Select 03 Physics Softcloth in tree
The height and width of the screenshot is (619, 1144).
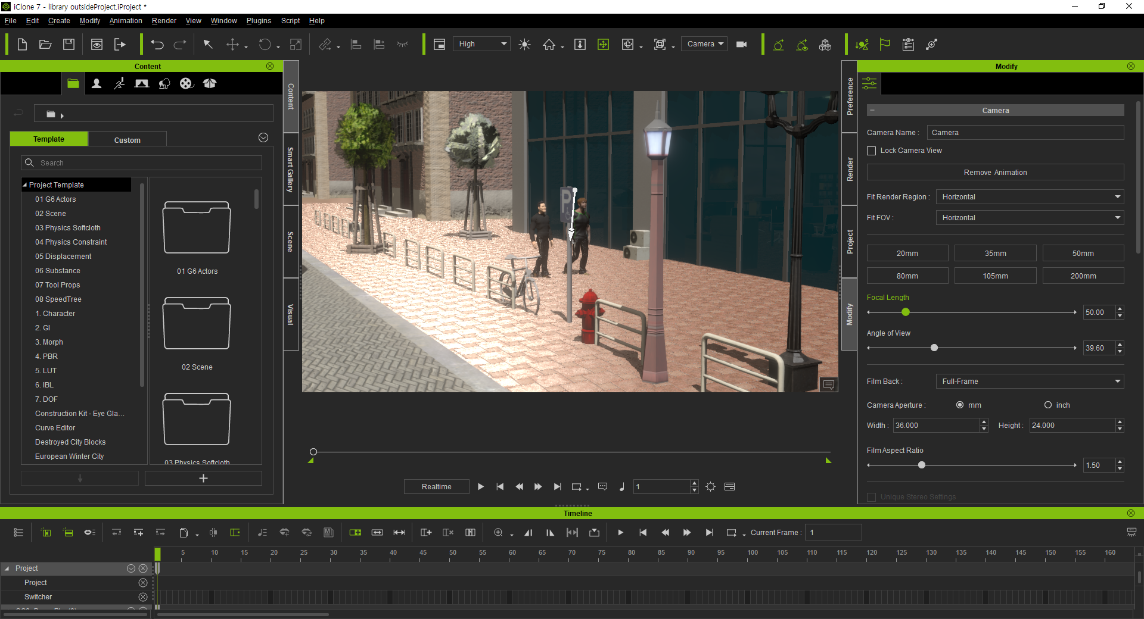[x=68, y=228]
